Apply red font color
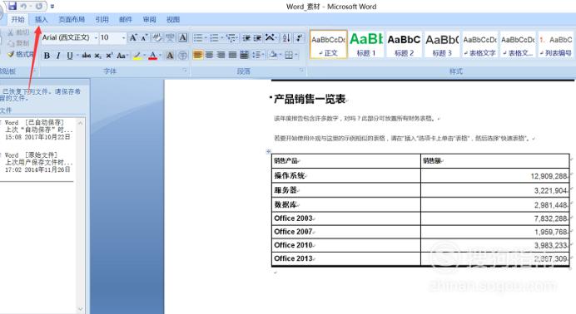This screenshot has width=576, height=314. (x=153, y=56)
